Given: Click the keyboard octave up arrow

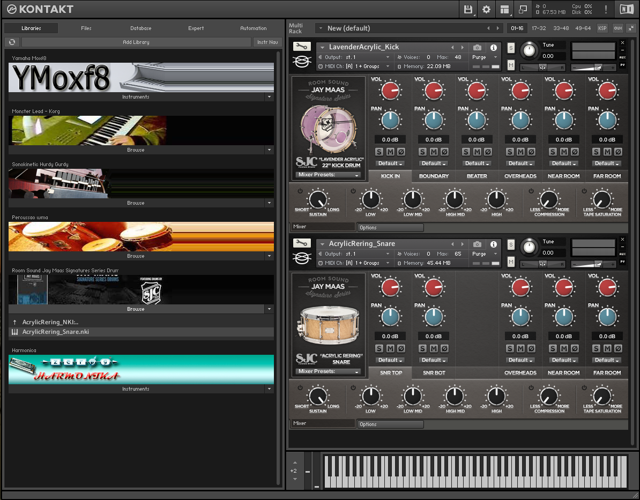Looking at the screenshot, I should click(x=295, y=462).
